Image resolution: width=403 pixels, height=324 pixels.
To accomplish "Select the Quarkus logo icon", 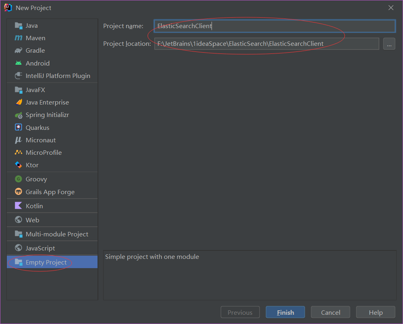I will 18,127.
